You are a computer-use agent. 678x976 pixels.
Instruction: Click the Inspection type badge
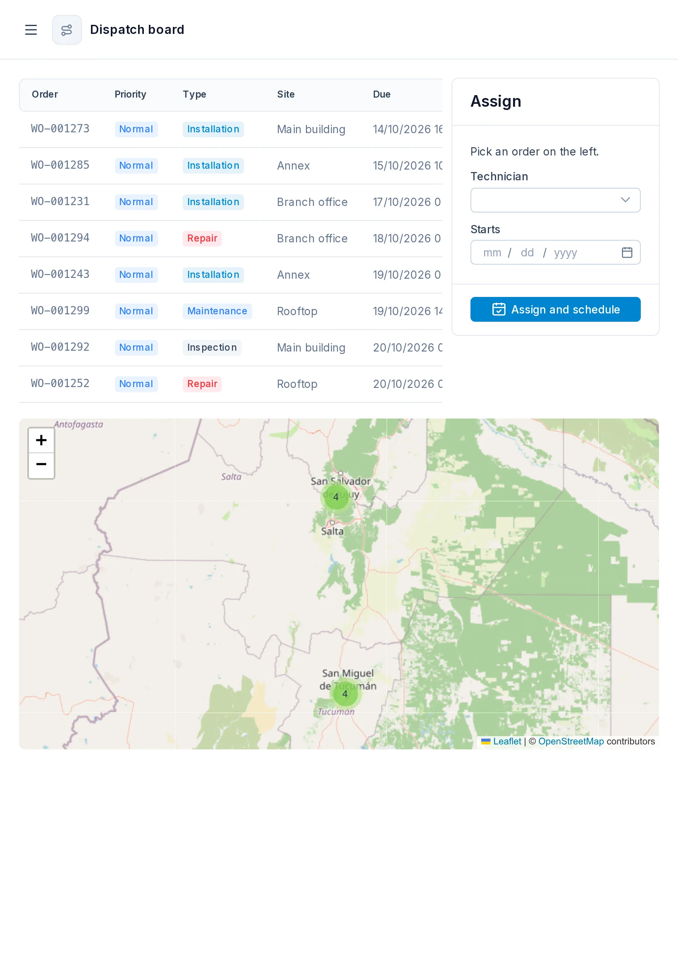coord(212,347)
